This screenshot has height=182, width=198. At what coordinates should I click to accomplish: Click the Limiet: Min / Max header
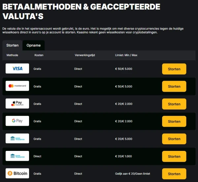[x=126, y=55]
